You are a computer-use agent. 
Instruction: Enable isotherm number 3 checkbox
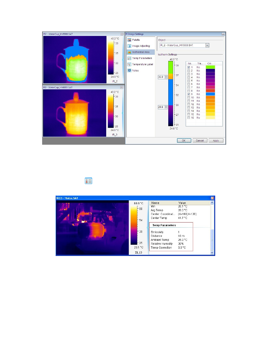[188, 74]
